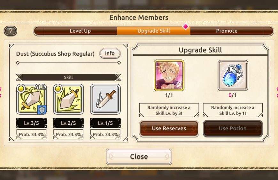Go to next member via right arrow
The height and width of the screenshot is (180, 278).
277,92
